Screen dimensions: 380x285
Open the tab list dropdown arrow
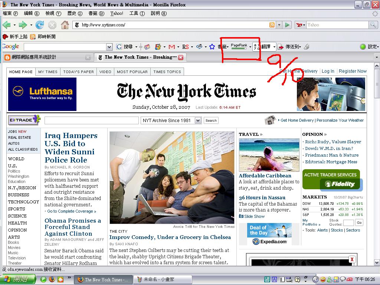(x=377, y=58)
